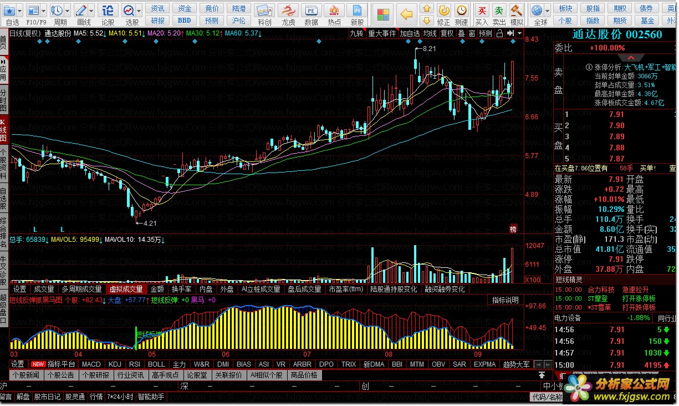Expand the 全球 dropdown arrow

[x=546, y=11]
